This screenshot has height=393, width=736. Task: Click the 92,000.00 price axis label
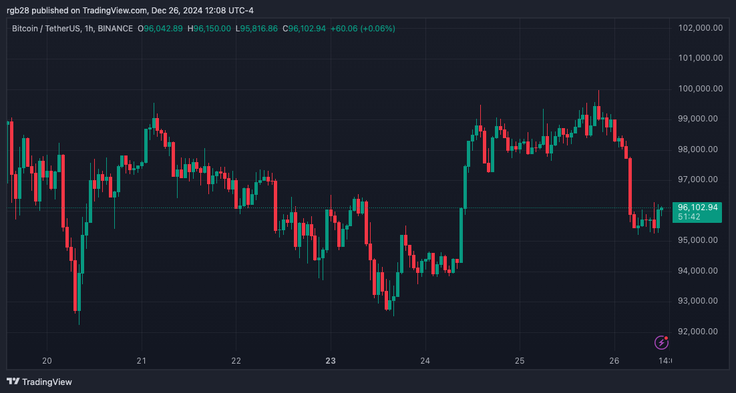click(698, 330)
